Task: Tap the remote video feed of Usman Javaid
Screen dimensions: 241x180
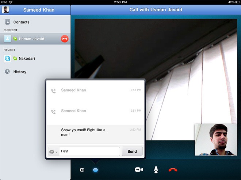Action: pos(156,80)
